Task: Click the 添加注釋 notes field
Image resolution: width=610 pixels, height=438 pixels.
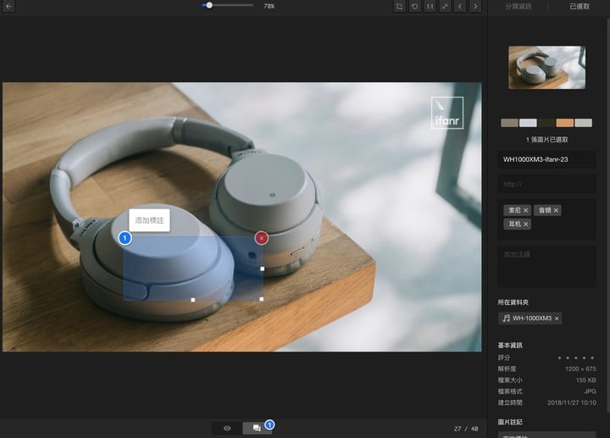Action: tap(547, 266)
